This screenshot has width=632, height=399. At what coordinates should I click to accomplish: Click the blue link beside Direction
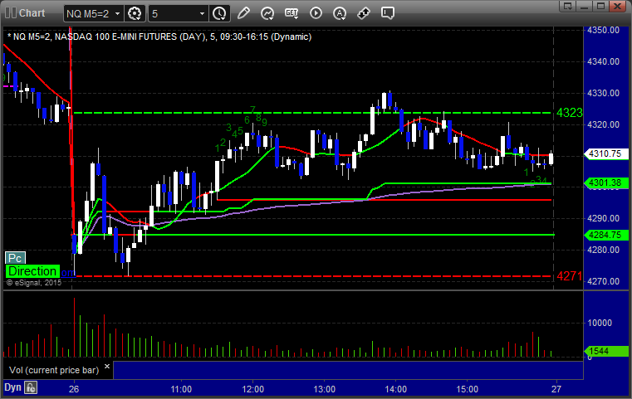tap(68, 273)
